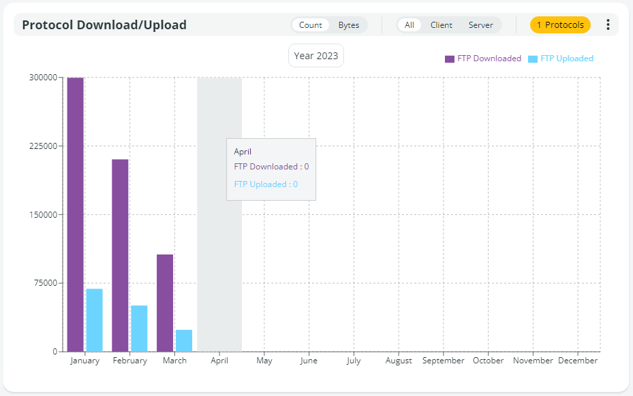Click the January FTP Downloaded purple bar

[x=75, y=214]
